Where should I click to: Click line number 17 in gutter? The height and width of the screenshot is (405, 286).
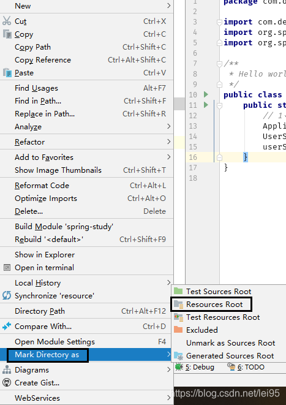point(193,168)
